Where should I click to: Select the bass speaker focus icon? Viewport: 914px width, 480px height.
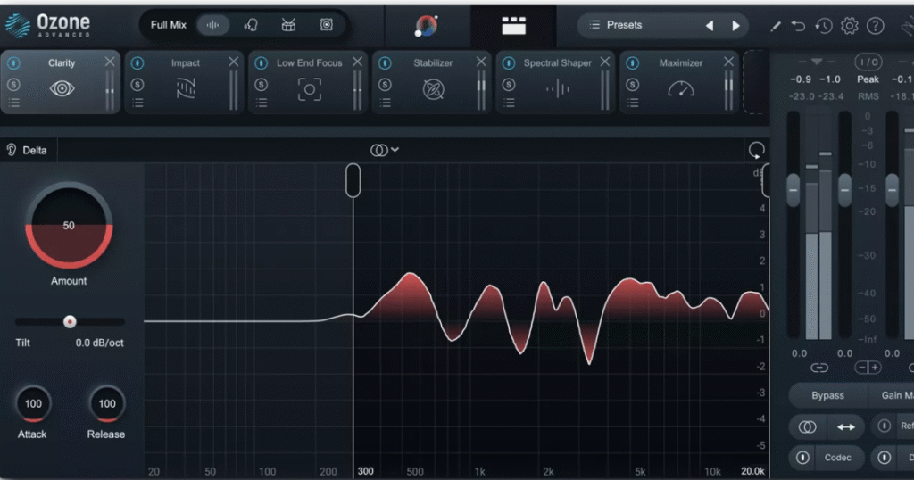[327, 25]
